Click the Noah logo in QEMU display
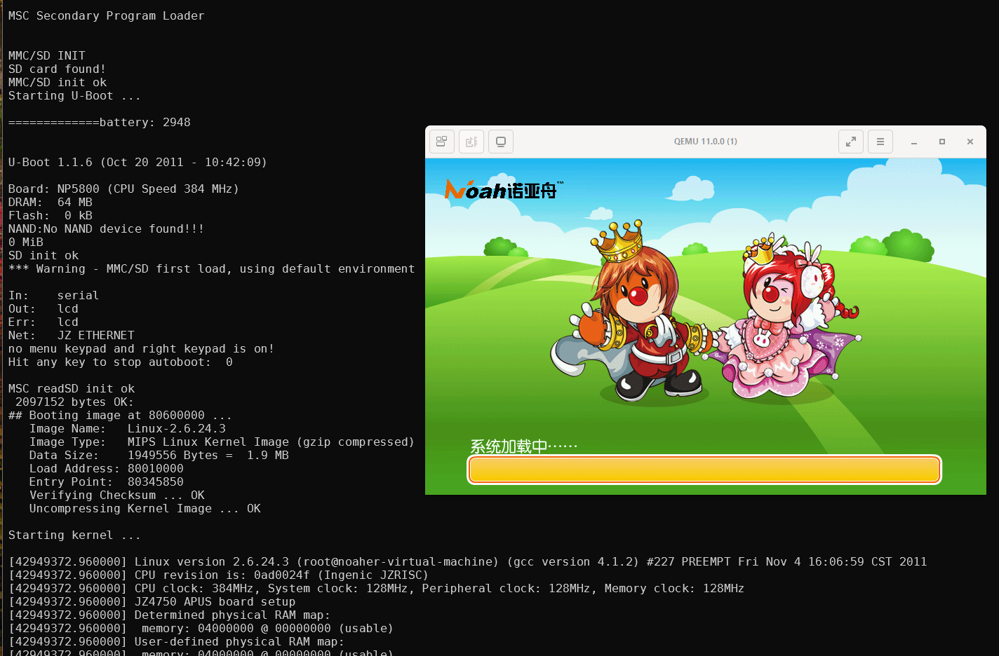This screenshot has height=656, width=999. (504, 189)
